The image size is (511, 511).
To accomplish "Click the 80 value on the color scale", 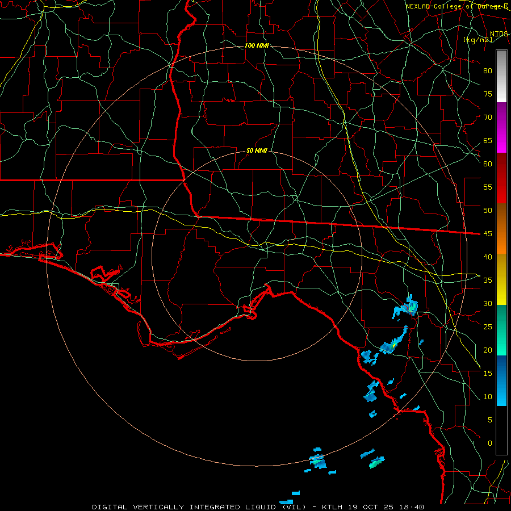I will 488,71.
